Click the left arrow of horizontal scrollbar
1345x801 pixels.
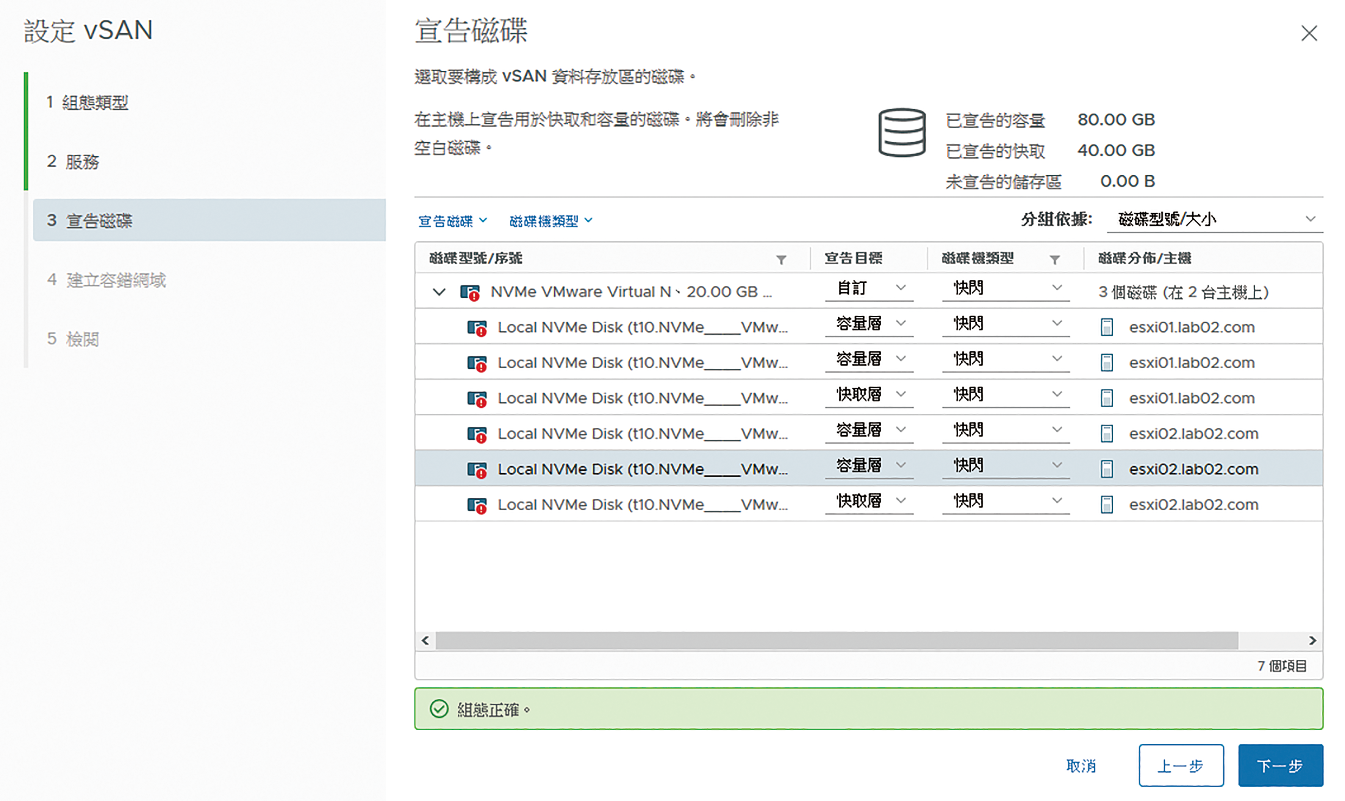tap(425, 641)
